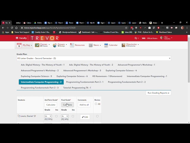Expand the News menu arrow

pos(100,45)
